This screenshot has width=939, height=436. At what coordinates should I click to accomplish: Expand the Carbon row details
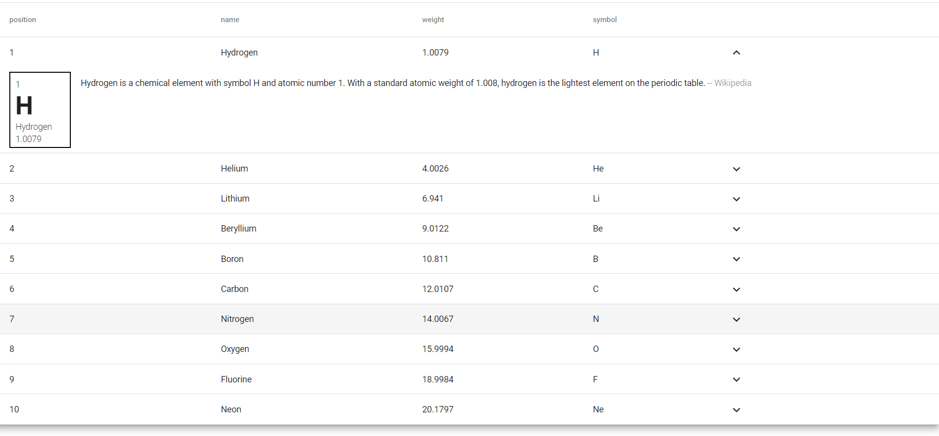tap(736, 290)
